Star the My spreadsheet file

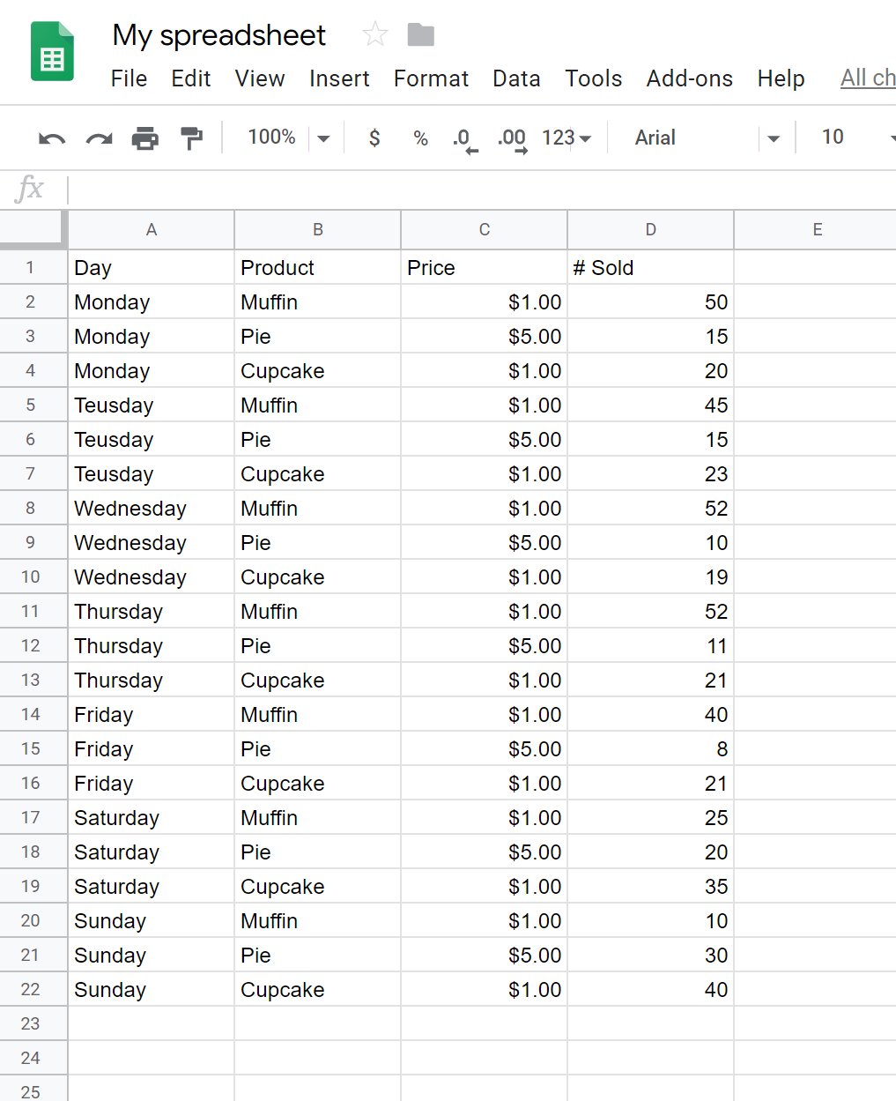click(374, 34)
